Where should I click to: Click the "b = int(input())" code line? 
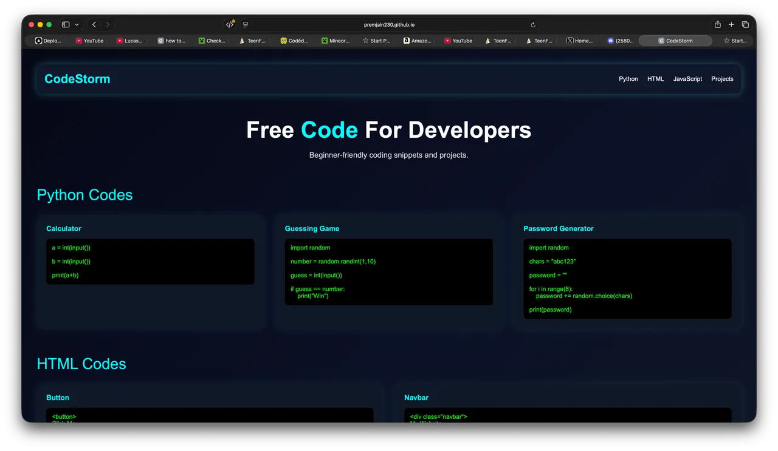71,262
